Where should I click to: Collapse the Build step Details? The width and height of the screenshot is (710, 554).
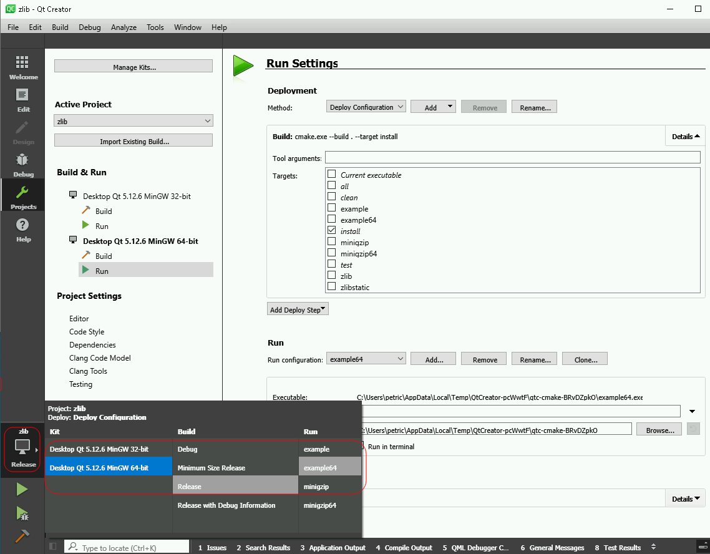point(686,136)
